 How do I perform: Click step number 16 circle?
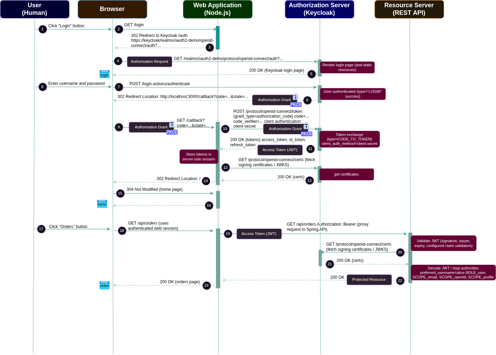point(209,206)
